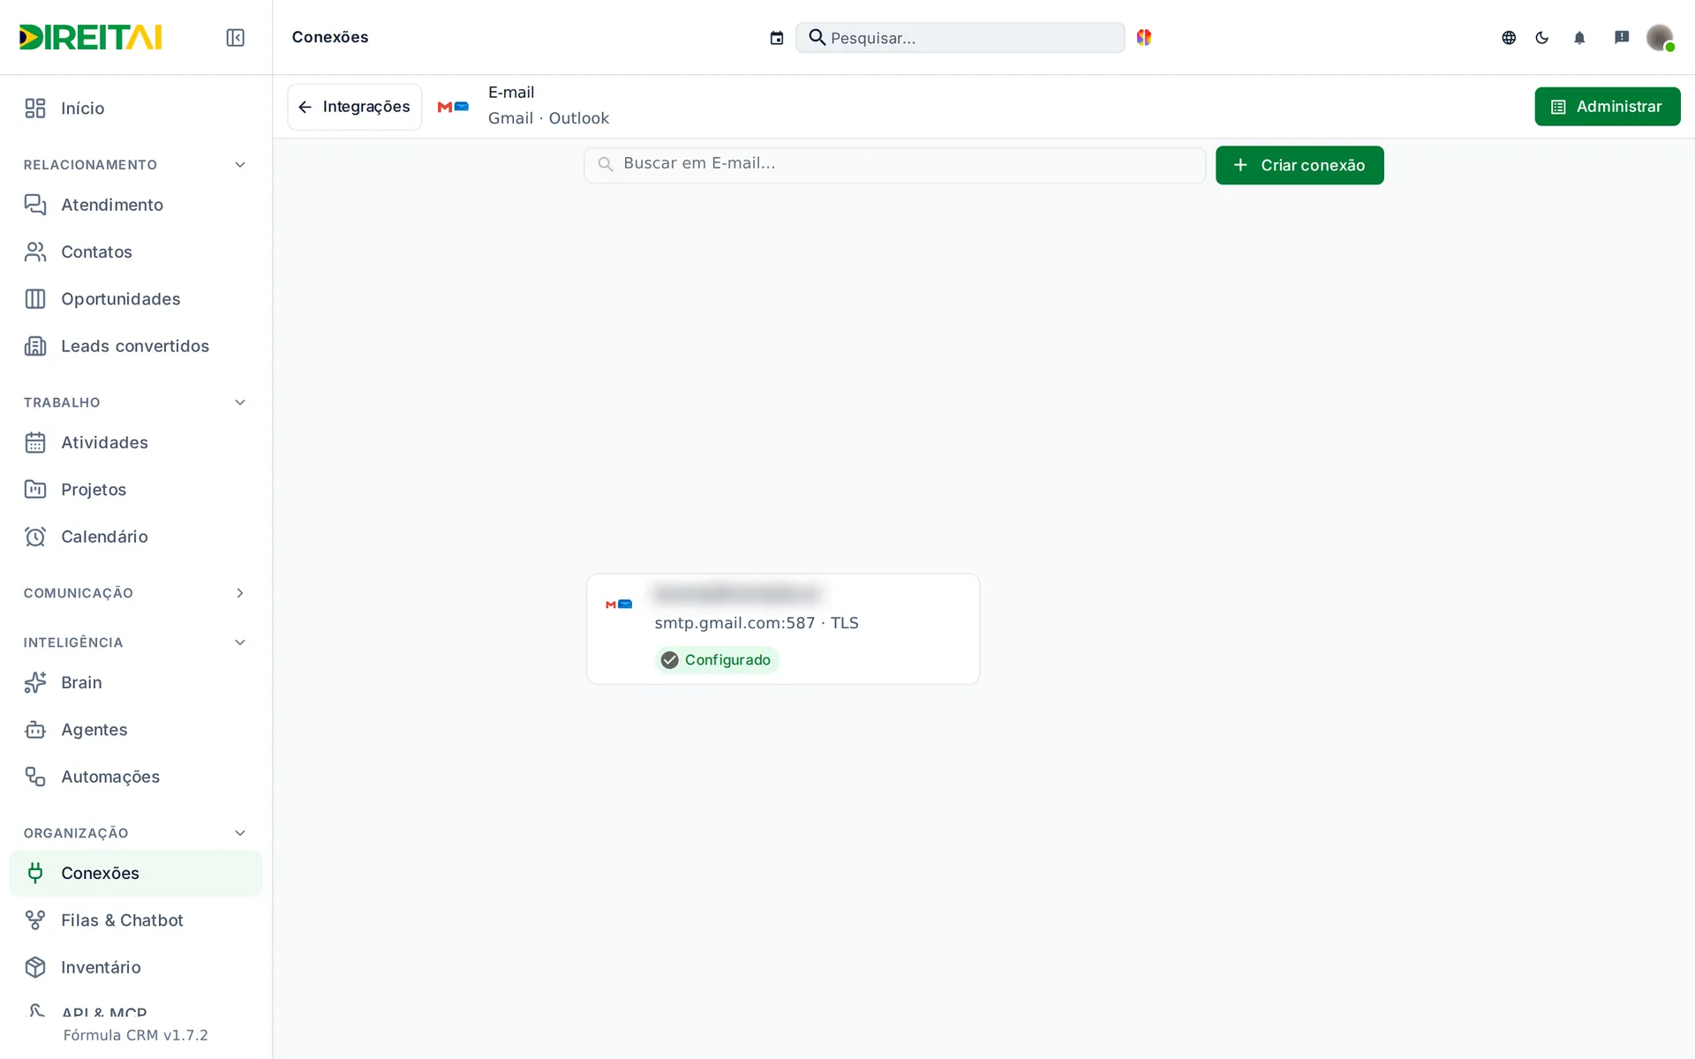Open Atendimento in sidebar
The width and height of the screenshot is (1695, 1059).
136,205
